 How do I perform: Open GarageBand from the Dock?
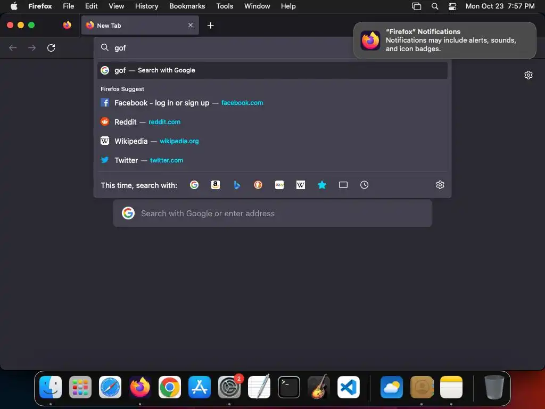(319, 387)
